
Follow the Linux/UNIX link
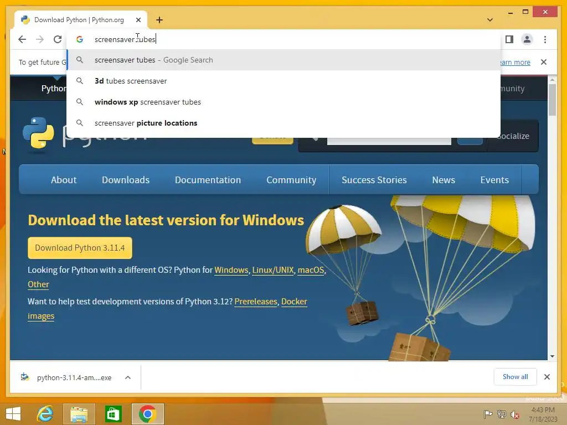click(x=273, y=270)
